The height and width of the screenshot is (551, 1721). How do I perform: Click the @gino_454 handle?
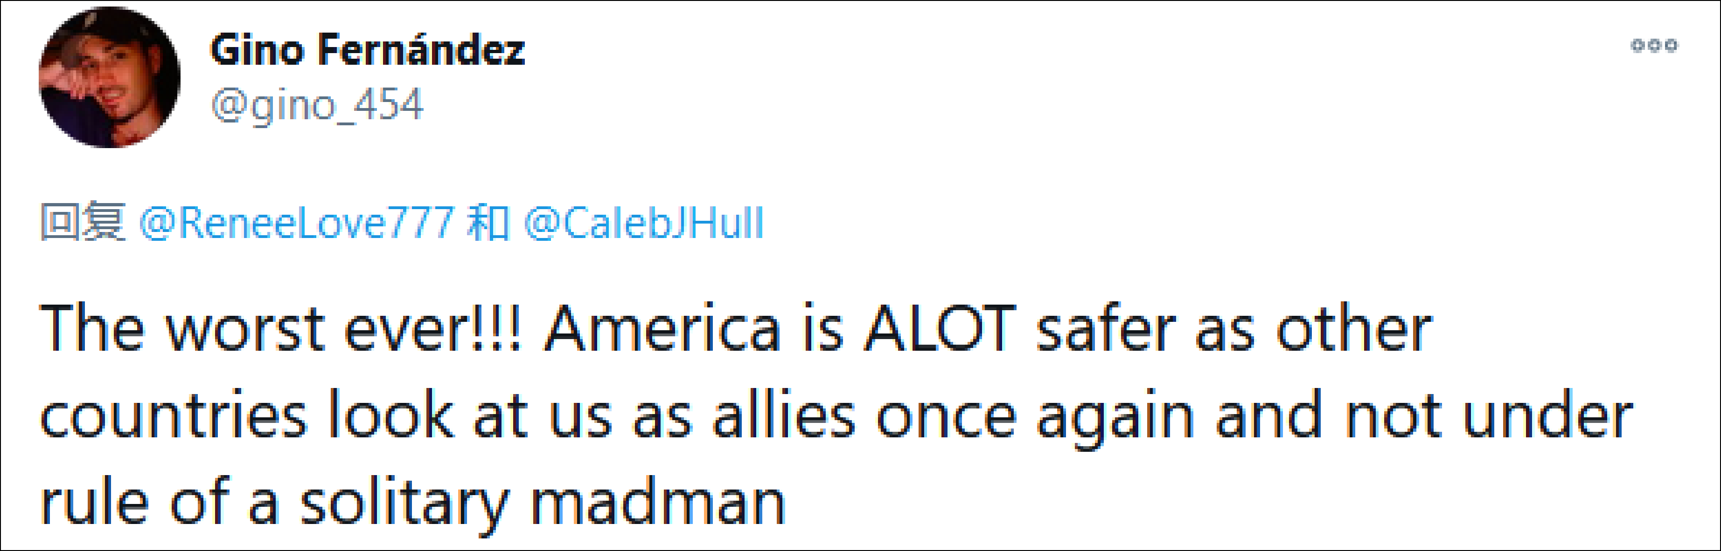(317, 105)
